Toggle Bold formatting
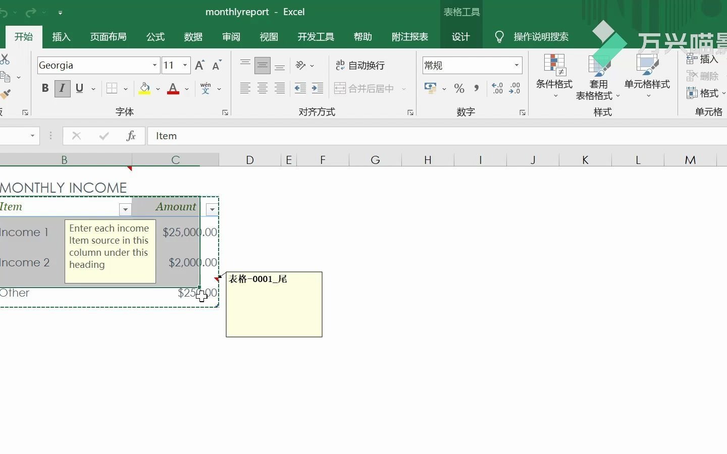 point(45,89)
